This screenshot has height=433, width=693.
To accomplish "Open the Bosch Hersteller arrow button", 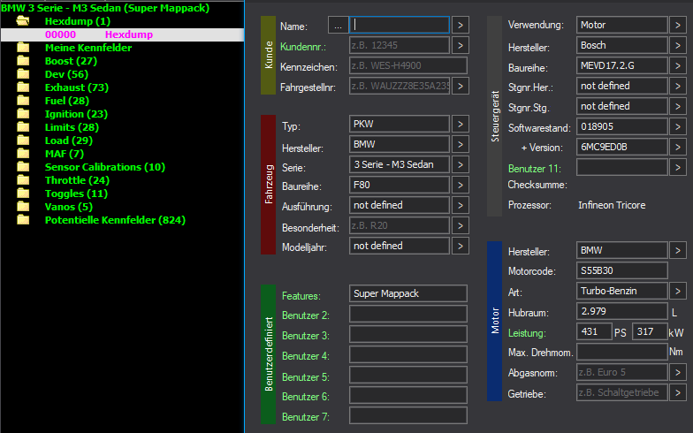I will [677, 46].
